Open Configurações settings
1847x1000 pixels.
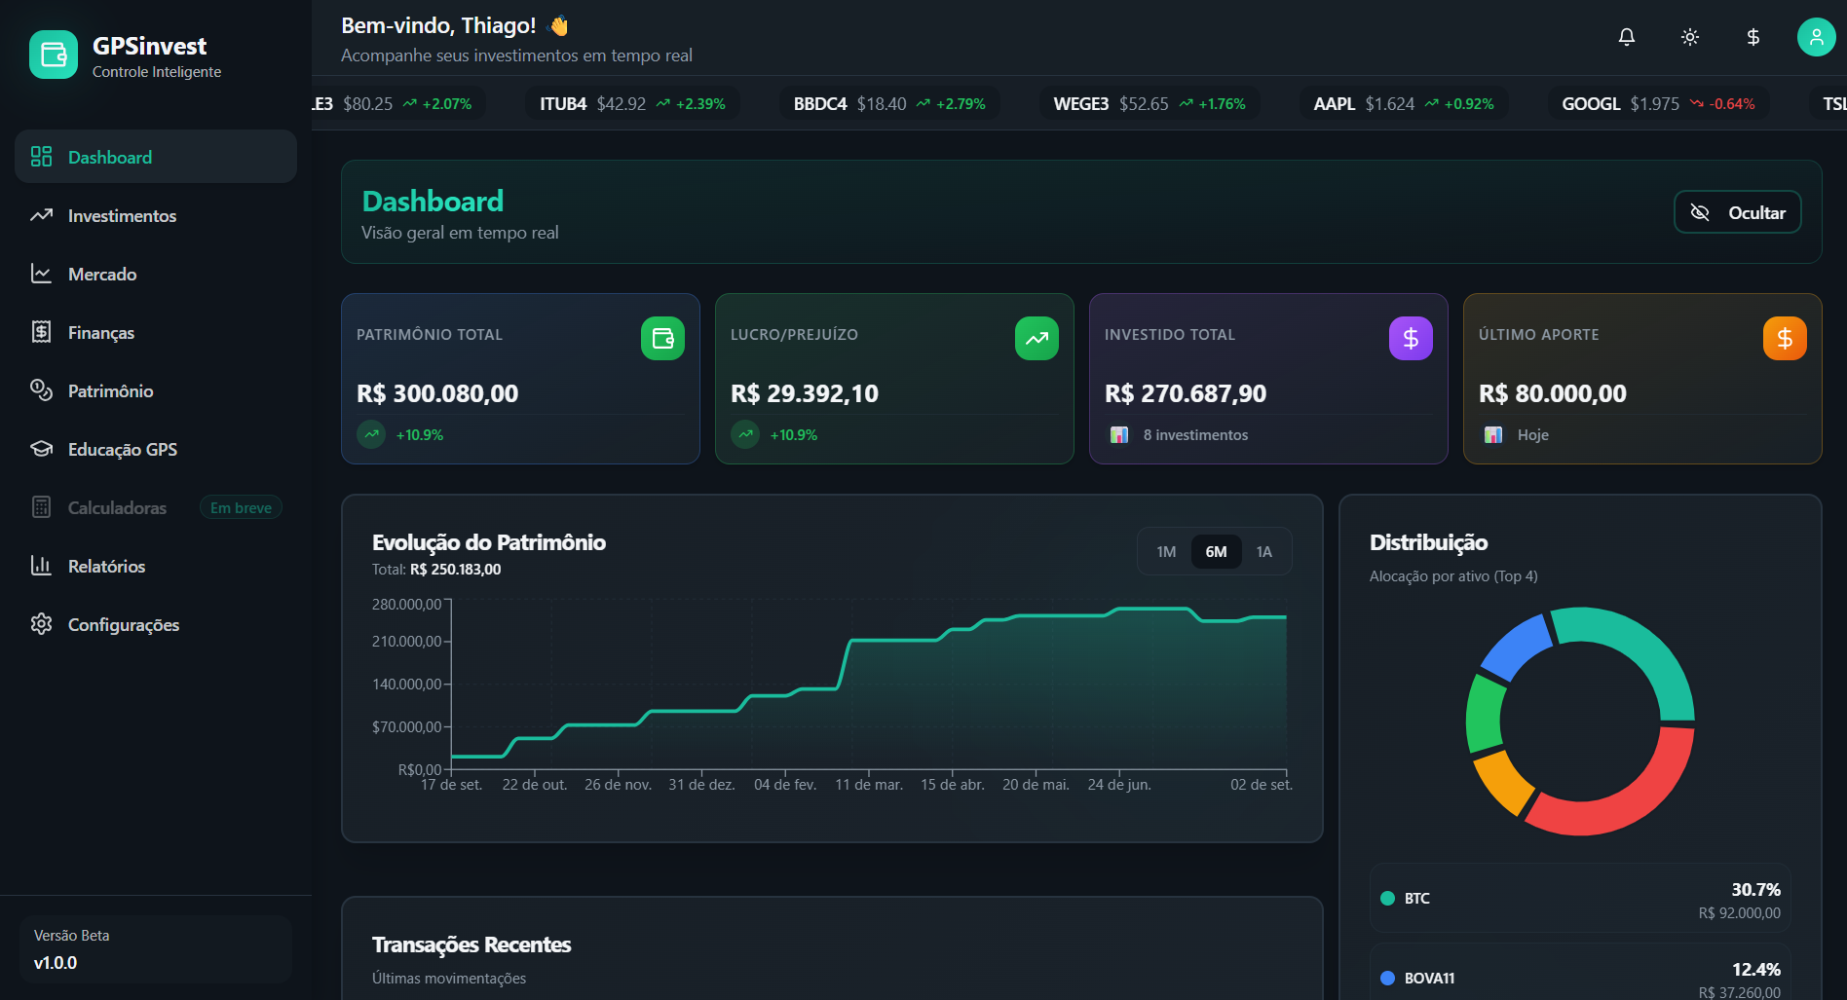pyautogui.click(x=156, y=624)
